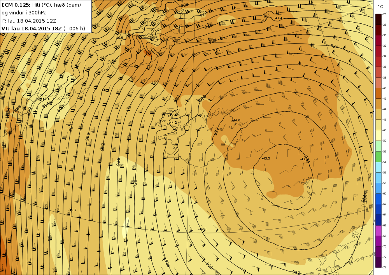Click the 876 contour height label
The height and width of the screenshot is (275, 389).
coord(3,54)
